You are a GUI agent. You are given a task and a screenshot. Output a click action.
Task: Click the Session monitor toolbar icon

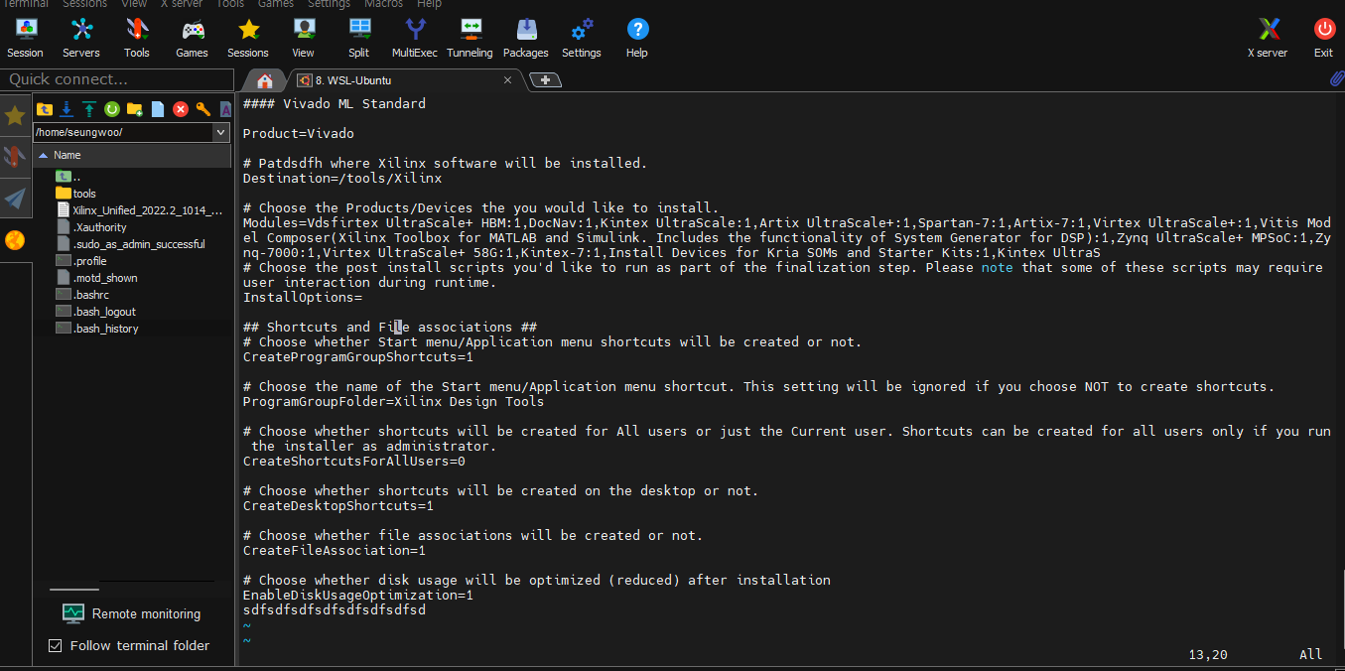(x=26, y=38)
